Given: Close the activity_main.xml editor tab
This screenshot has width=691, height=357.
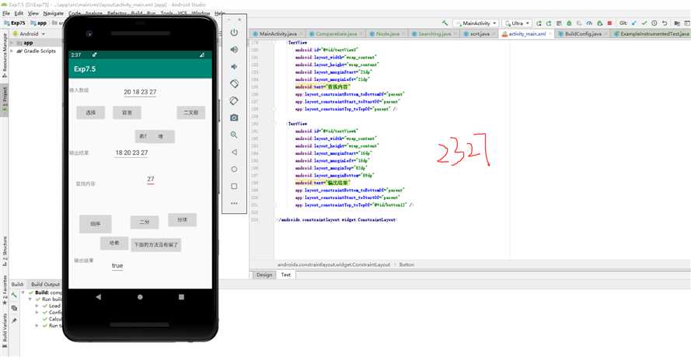Looking at the screenshot, I should coord(550,34).
